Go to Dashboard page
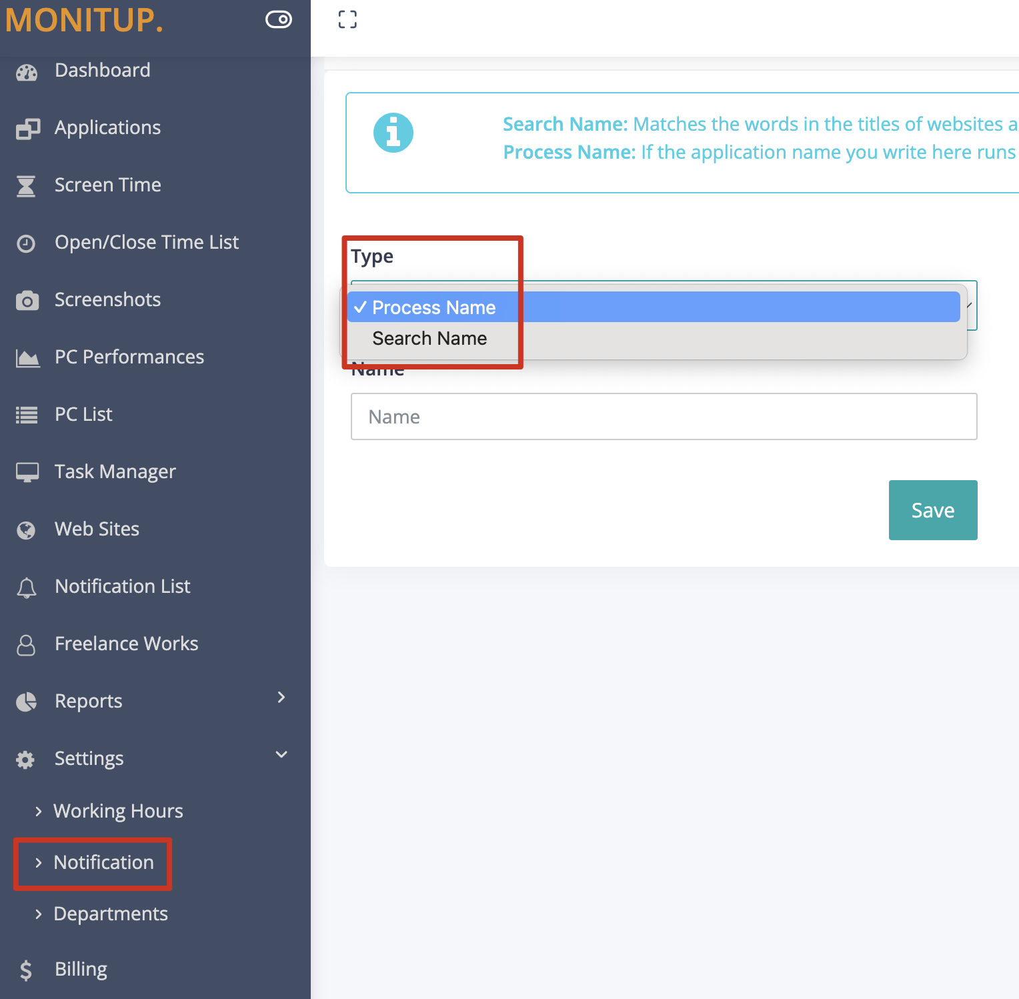The image size is (1019, 999). pos(103,70)
